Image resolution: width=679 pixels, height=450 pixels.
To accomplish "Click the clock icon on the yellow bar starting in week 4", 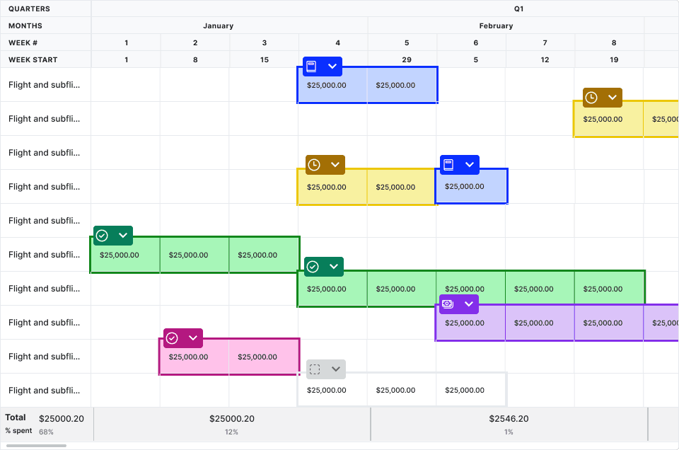I will coord(314,165).
